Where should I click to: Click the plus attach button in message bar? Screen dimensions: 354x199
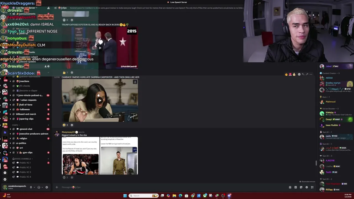(57, 187)
